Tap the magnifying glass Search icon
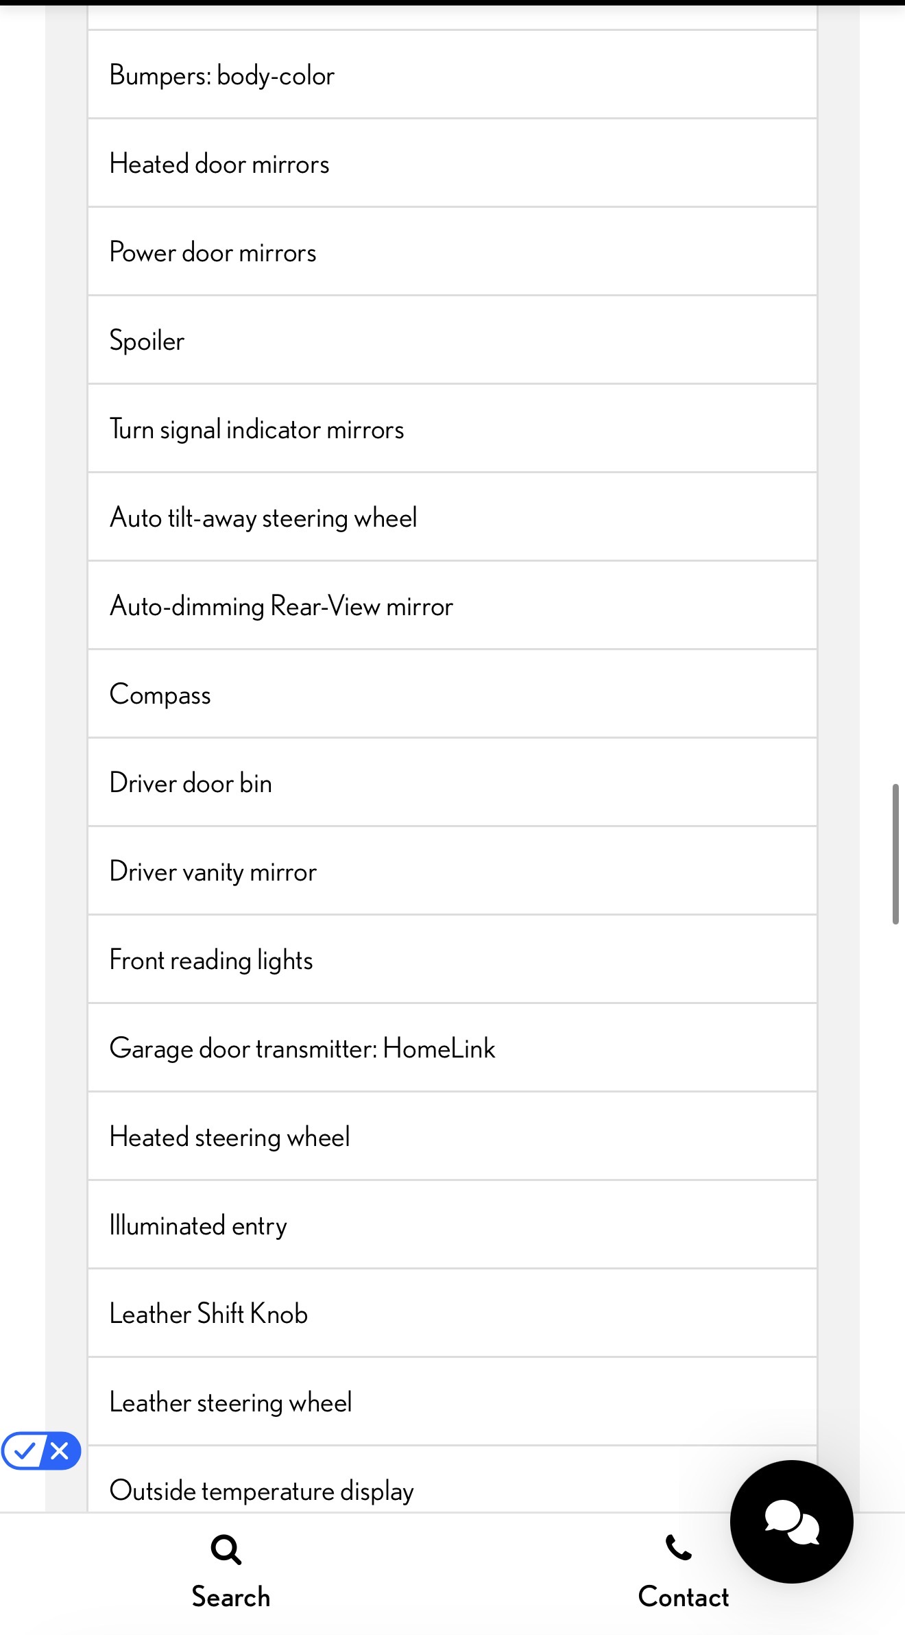Viewport: 905px width, 1635px height. pos(226,1549)
